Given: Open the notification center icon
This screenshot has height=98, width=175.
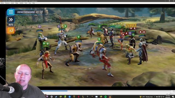Looking at the screenshot, I should click(x=173, y=97).
